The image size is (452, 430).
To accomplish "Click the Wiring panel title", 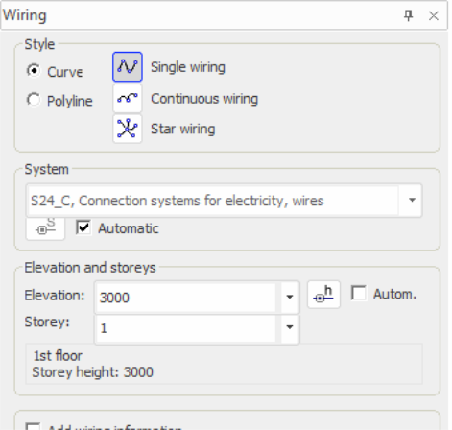I will point(25,15).
